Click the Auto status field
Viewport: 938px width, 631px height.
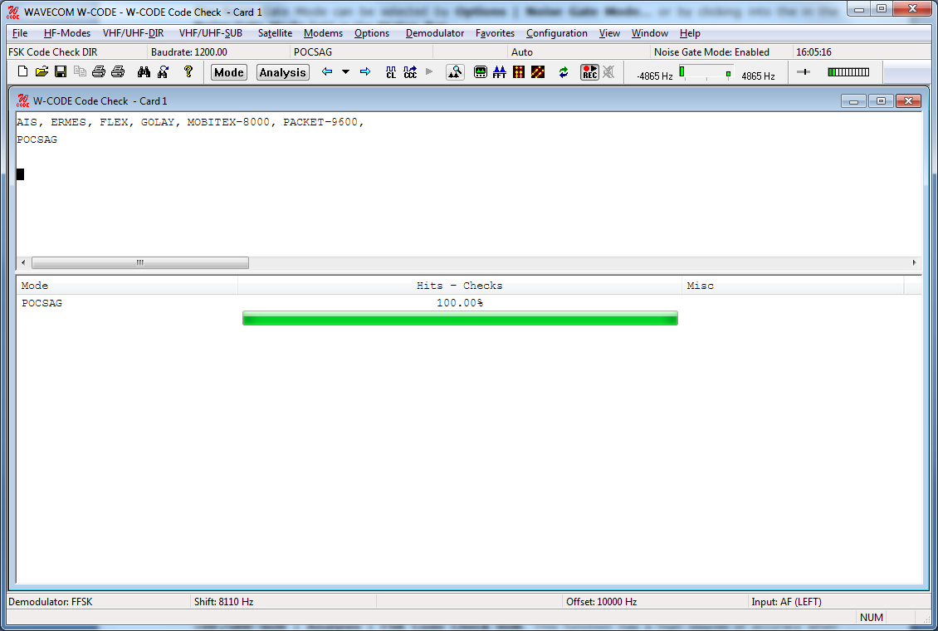coord(577,52)
